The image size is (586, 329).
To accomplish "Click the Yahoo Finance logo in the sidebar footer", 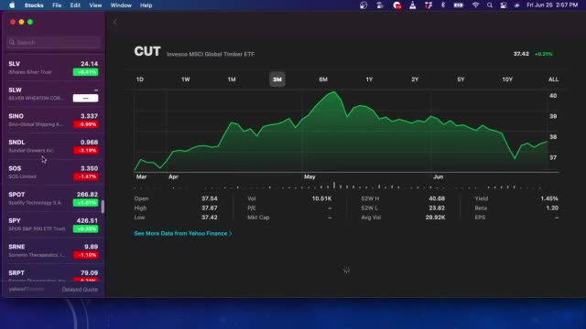I will 27,289.
